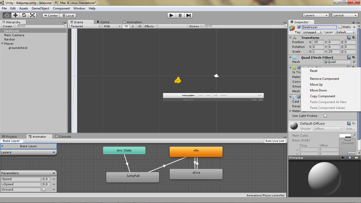Select the Hand tool in the toolbar
This screenshot has height=203, width=361.
coord(7,15)
